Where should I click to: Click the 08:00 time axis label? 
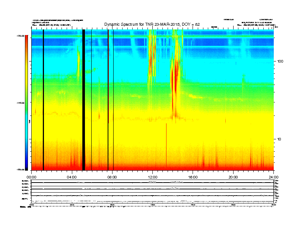click(112, 177)
